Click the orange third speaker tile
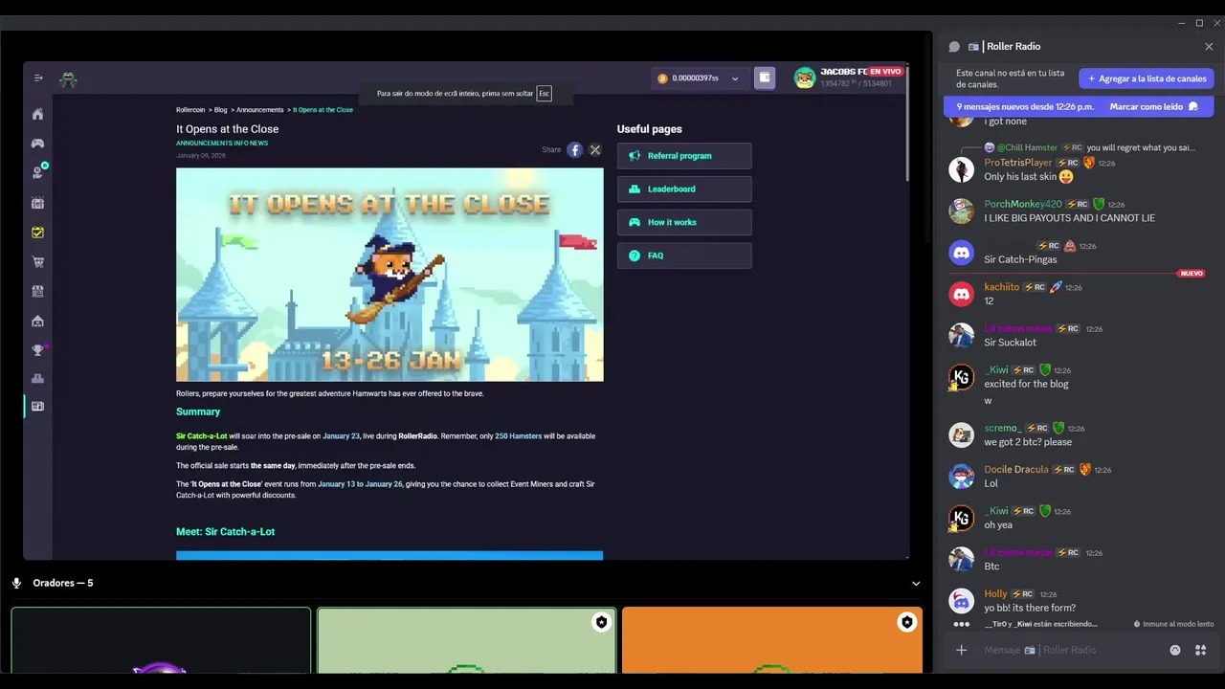1225x689 pixels. pyautogui.click(x=772, y=640)
